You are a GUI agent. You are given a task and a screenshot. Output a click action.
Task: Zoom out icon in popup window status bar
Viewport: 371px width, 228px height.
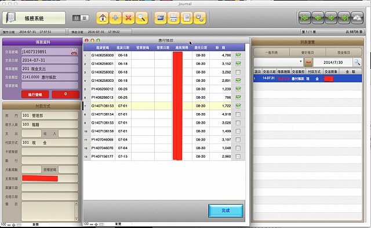coord(92,224)
